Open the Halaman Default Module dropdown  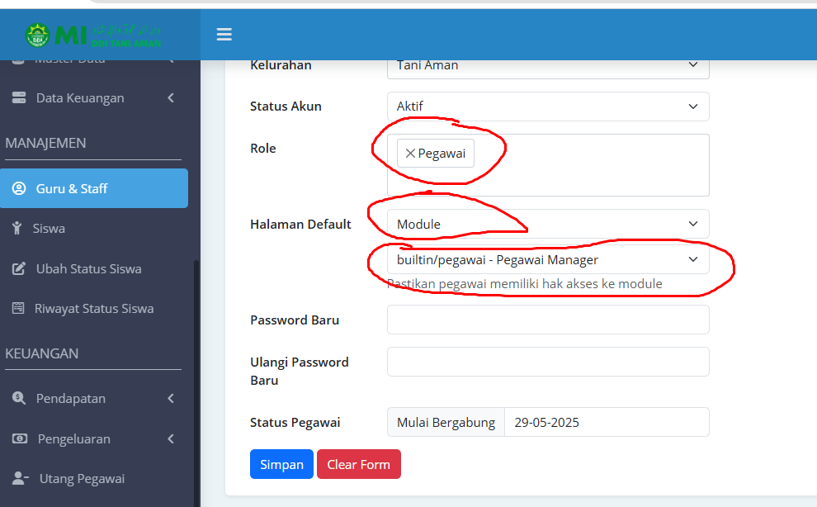coord(547,224)
